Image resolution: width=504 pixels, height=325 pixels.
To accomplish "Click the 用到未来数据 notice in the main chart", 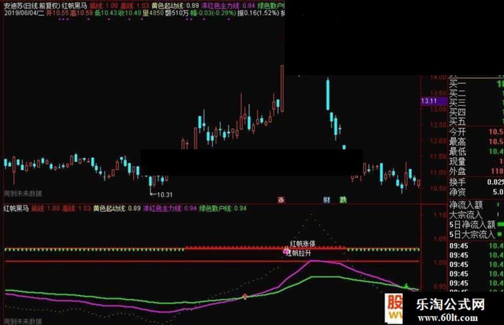I will point(23,193).
